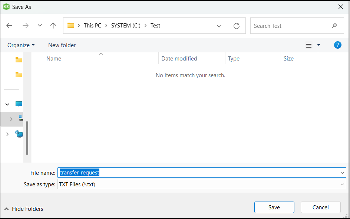
Task: Go up one folder level
Action: [x=53, y=26]
